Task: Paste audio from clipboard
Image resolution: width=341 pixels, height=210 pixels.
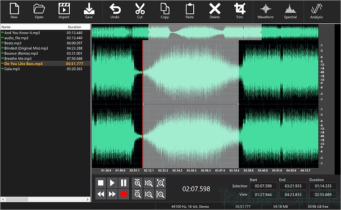Action: click(190, 11)
